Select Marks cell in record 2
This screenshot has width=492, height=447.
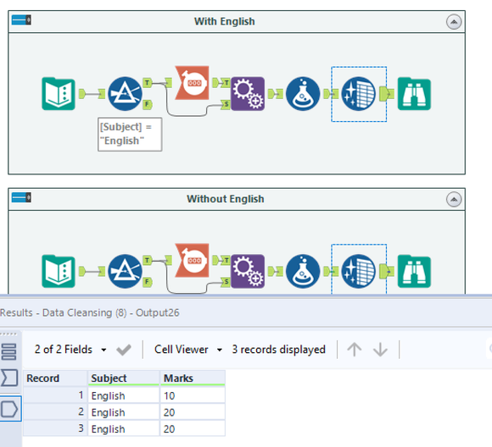point(193,412)
